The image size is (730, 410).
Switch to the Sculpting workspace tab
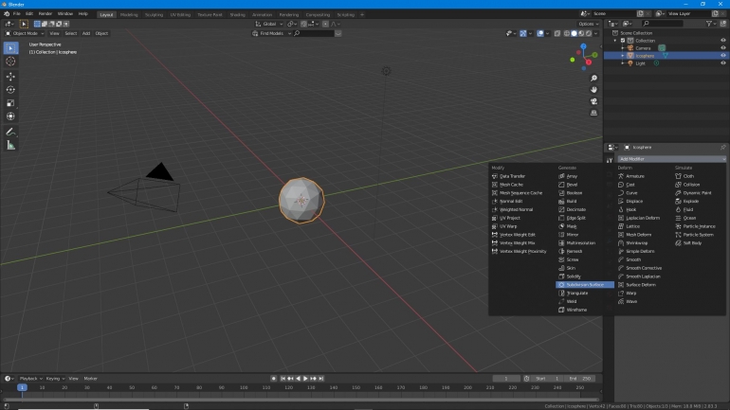coord(155,14)
